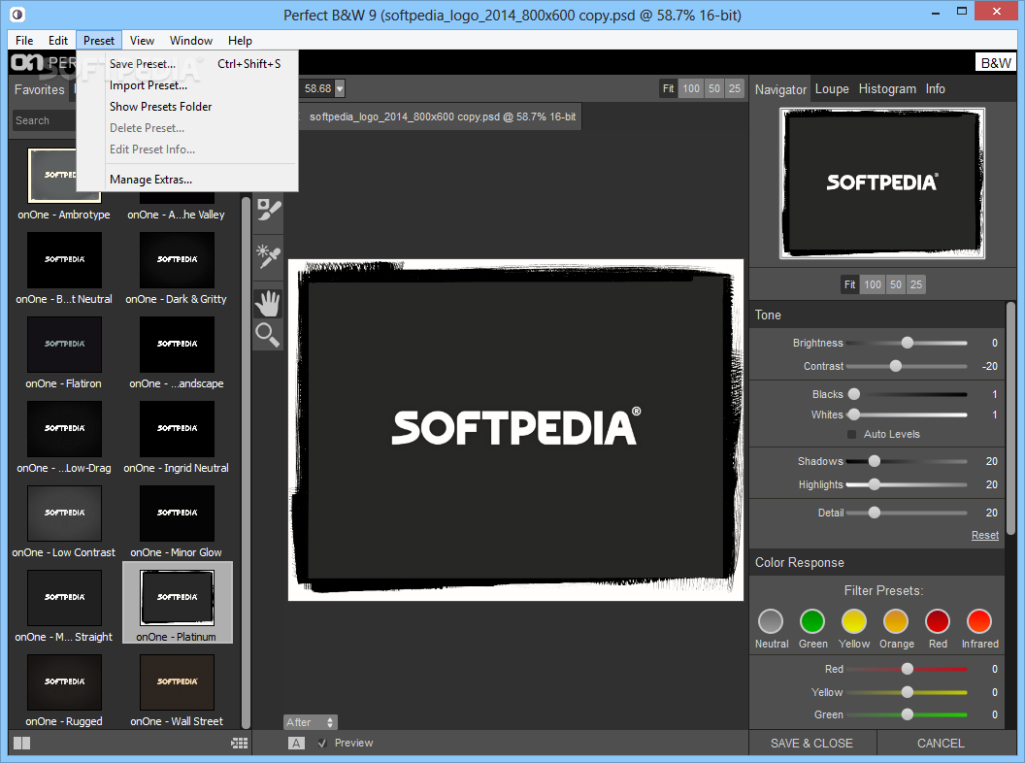Click SAVE & CLOSE button
This screenshot has width=1025, height=763.
[811, 744]
